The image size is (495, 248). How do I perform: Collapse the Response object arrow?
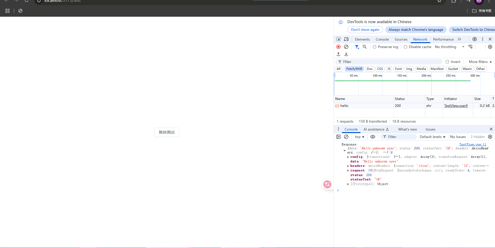pyautogui.click(x=344, y=151)
